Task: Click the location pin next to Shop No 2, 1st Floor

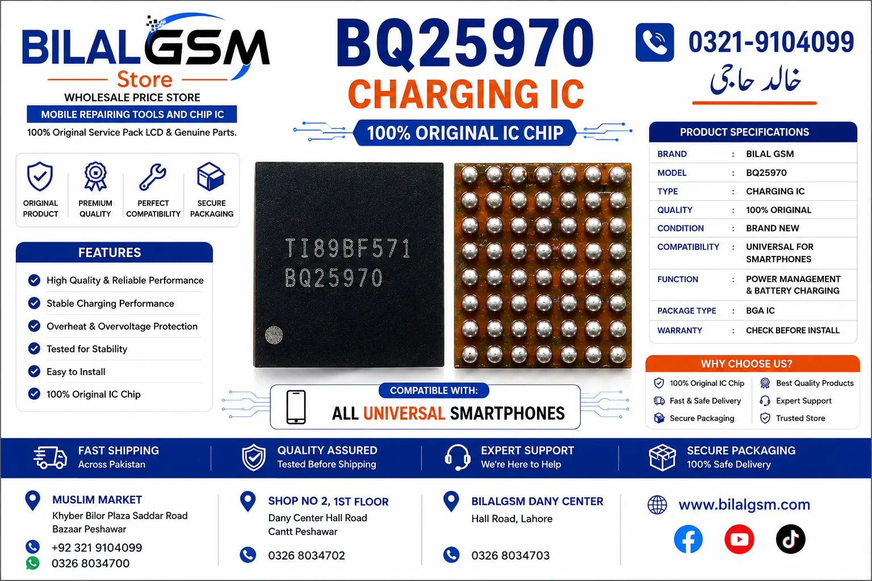Action: pos(248,502)
